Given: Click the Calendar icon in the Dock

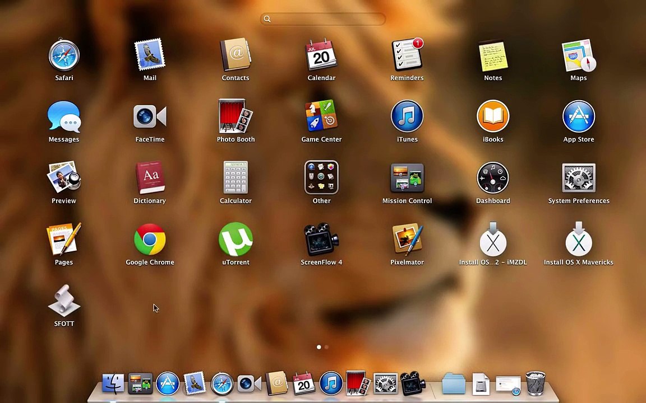Looking at the screenshot, I should 303,383.
